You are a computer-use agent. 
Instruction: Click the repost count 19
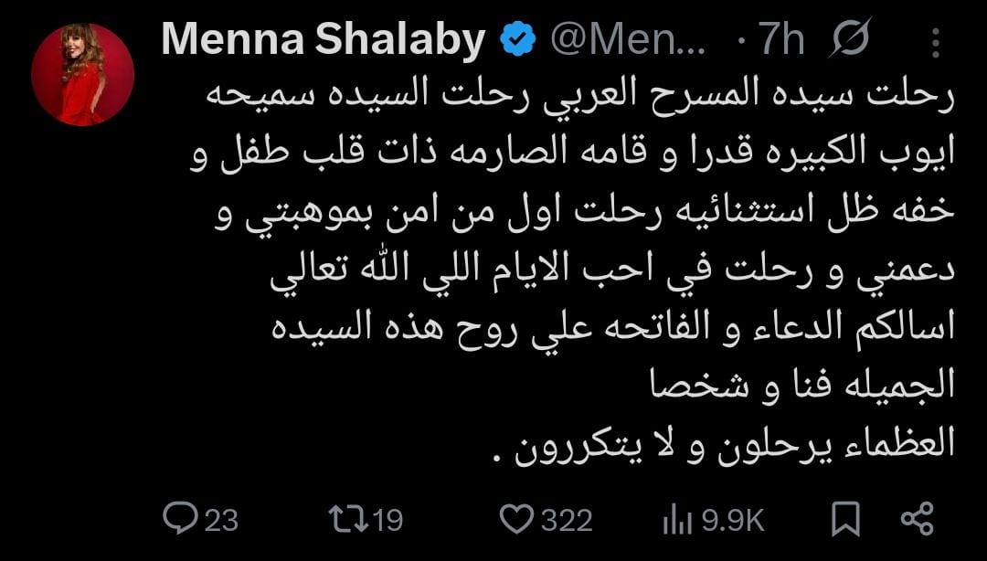(387, 521)
